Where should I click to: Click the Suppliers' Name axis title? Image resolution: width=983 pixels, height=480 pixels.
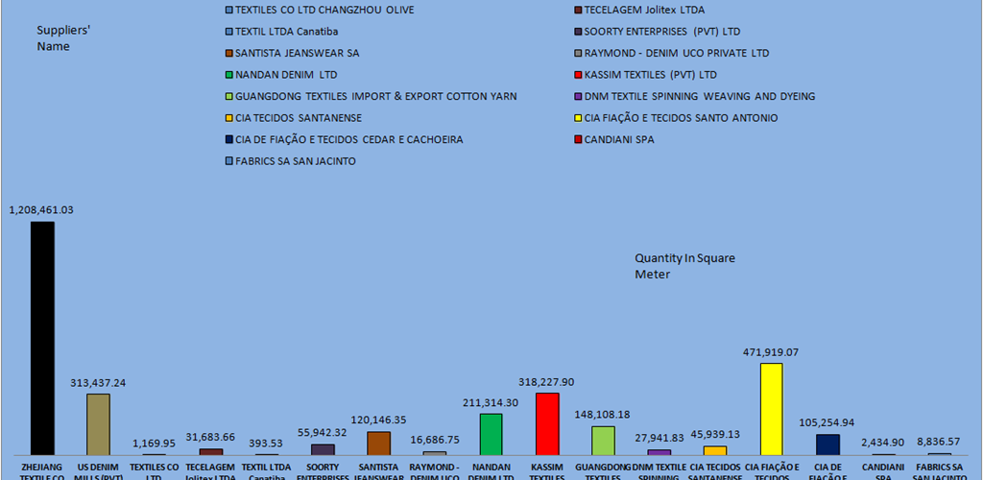pyautogui.click(x=62, y=38)
